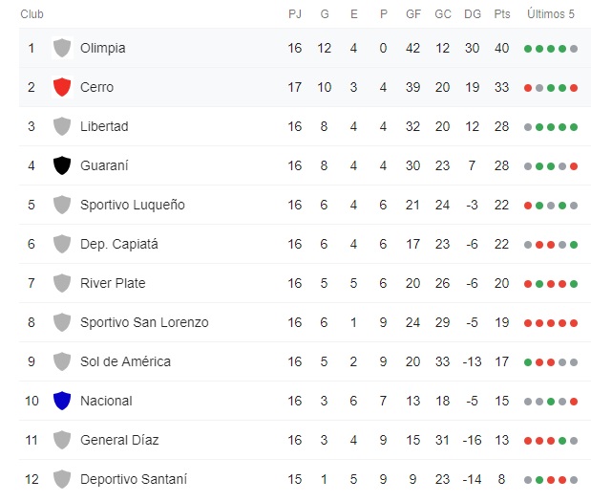Click the General Díaz shield icon

click(x=63, y=440)
